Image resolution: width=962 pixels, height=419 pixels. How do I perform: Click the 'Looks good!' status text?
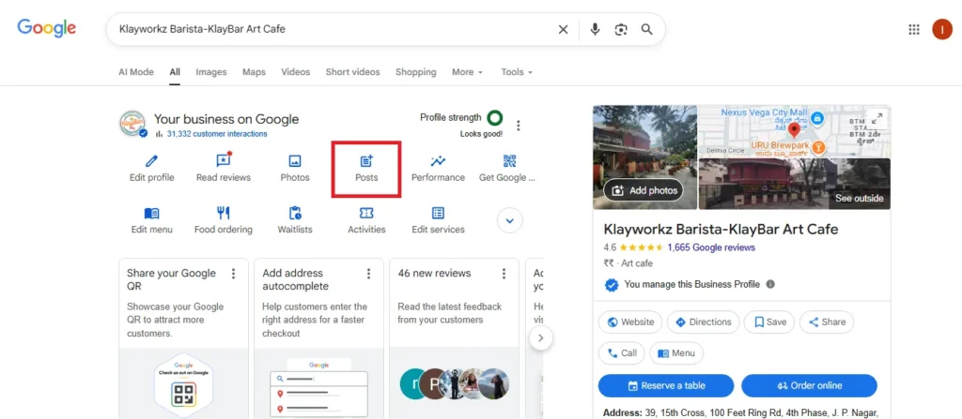click(x=481, y=134)
